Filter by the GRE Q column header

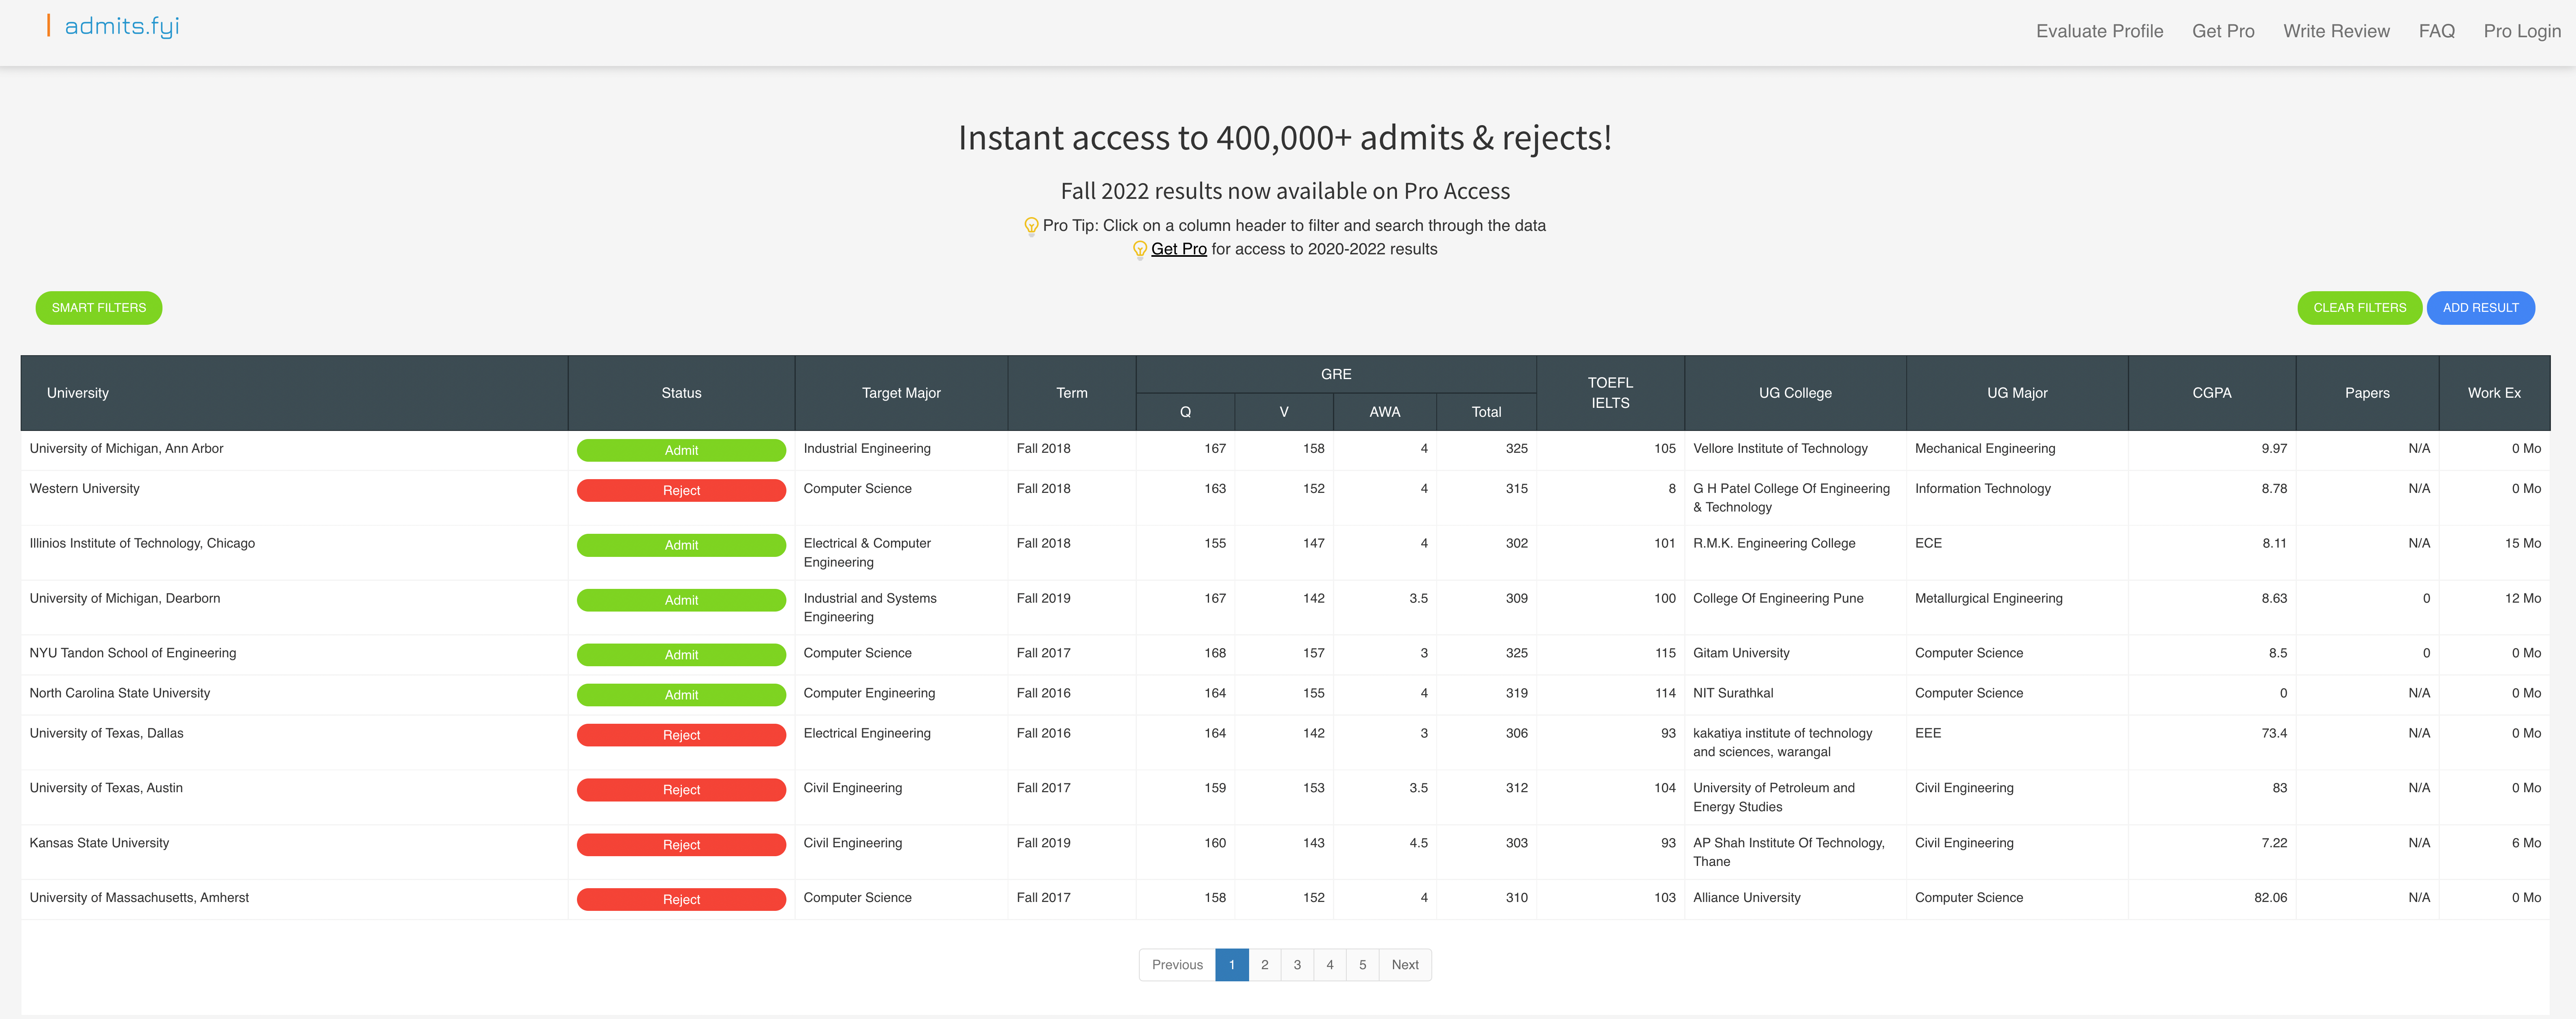click(x=1185, y=412)
